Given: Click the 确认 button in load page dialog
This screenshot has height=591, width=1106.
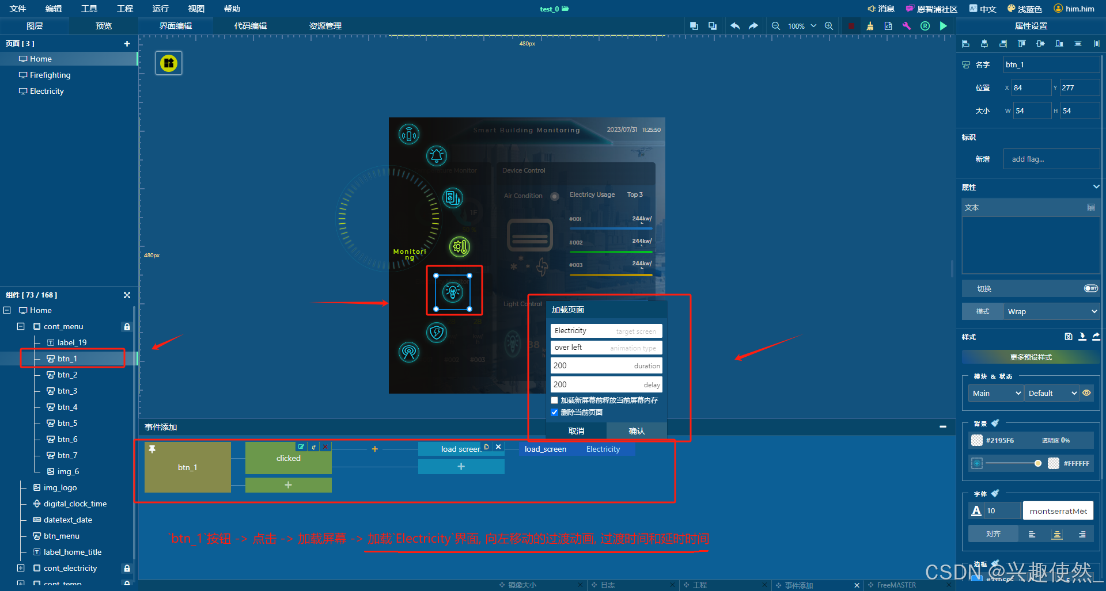Looking at the screenshot, I should [637, 431].
